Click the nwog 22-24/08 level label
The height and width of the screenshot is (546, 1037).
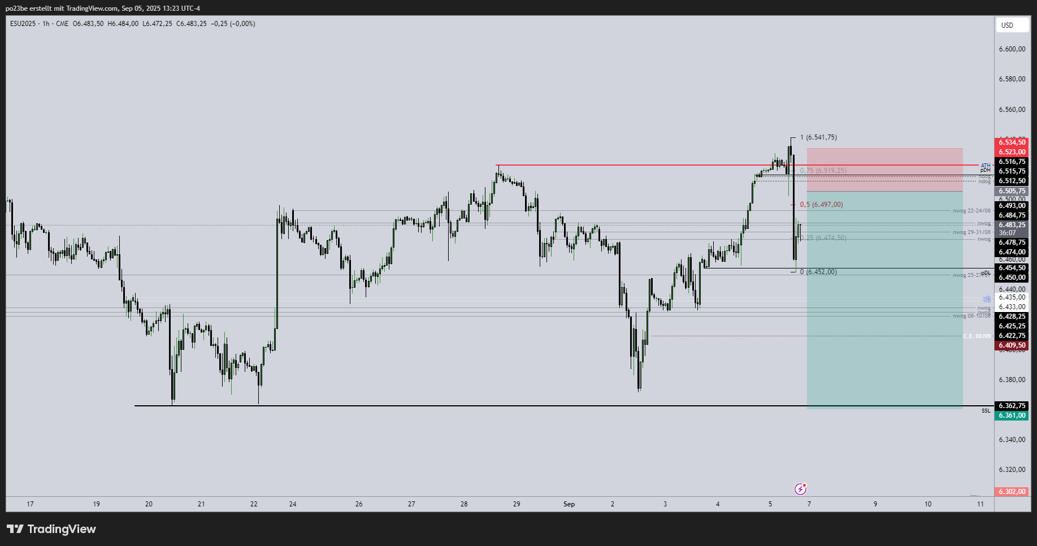coord(971,211)
